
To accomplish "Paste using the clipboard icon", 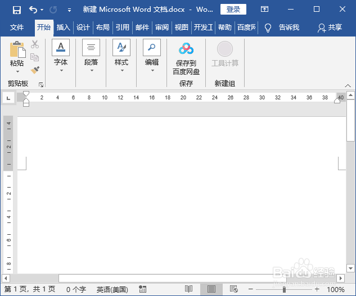I will point(17,49).
